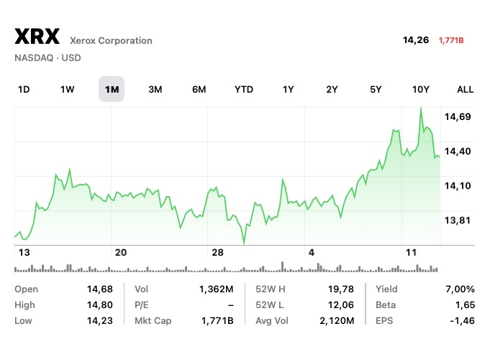Show ALL price history
490x339 pixels.
click(466, 90)
